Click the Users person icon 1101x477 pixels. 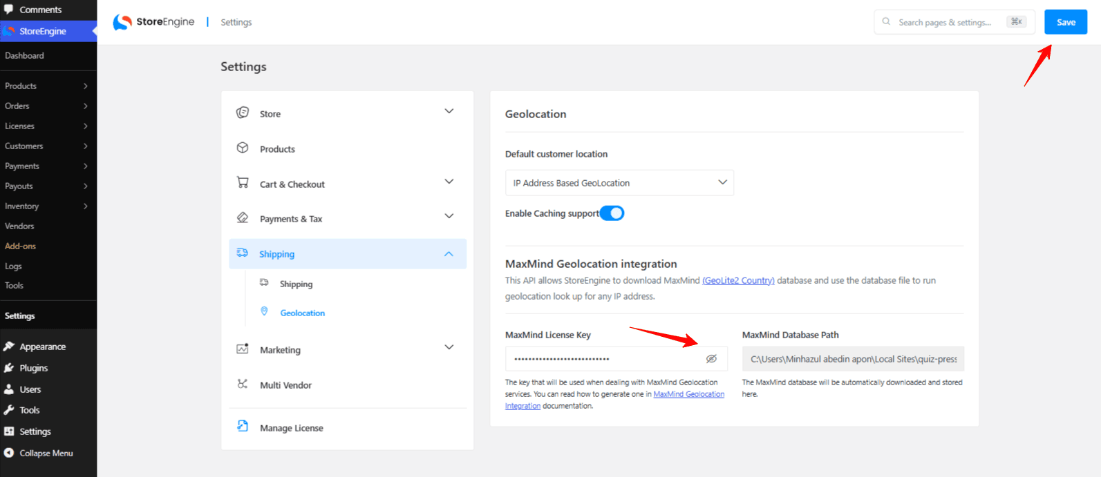9,389
